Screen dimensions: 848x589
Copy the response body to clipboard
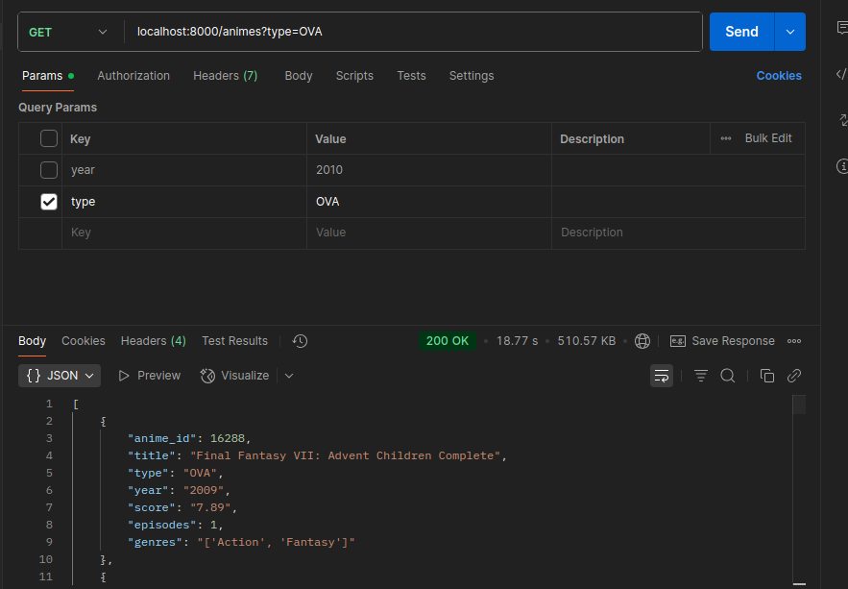pyautogui.click(x=767, y=376)
